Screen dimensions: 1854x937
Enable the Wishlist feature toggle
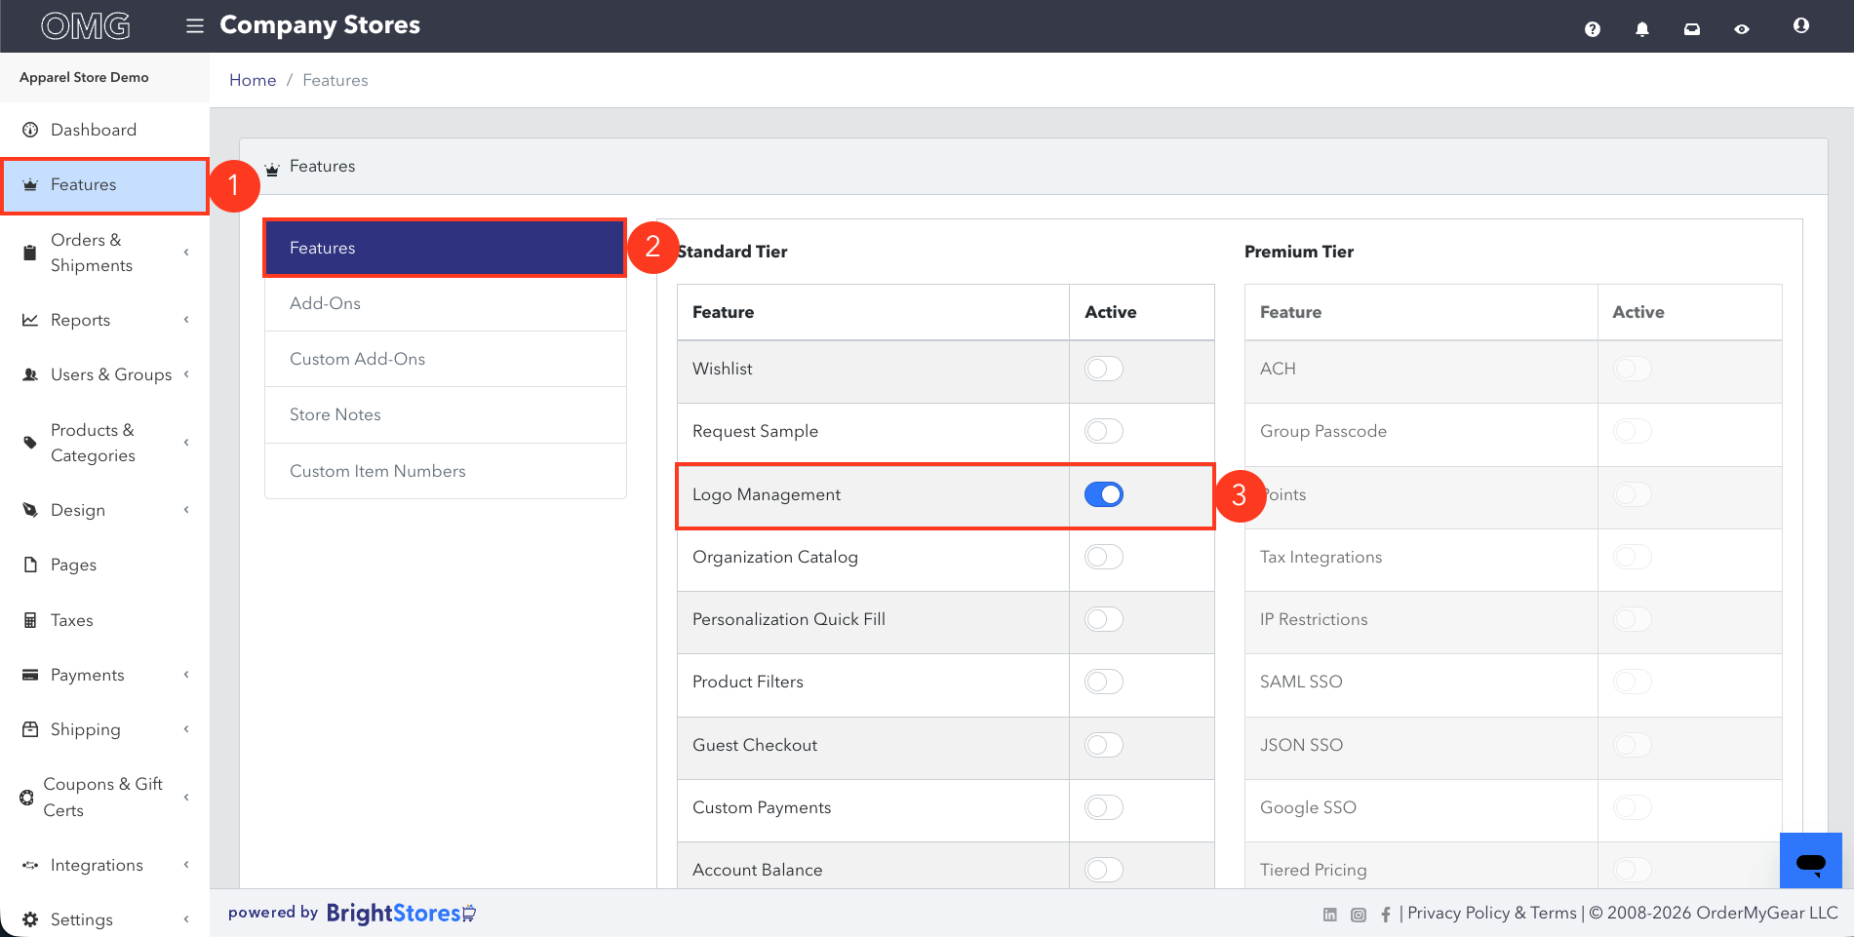(x=1104, y=369)
